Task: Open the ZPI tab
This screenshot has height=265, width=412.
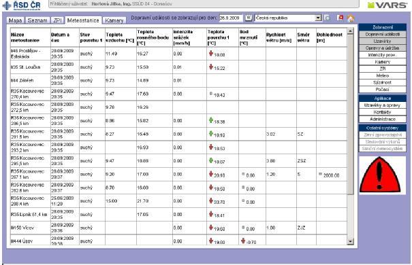Action: pos(57,20)
